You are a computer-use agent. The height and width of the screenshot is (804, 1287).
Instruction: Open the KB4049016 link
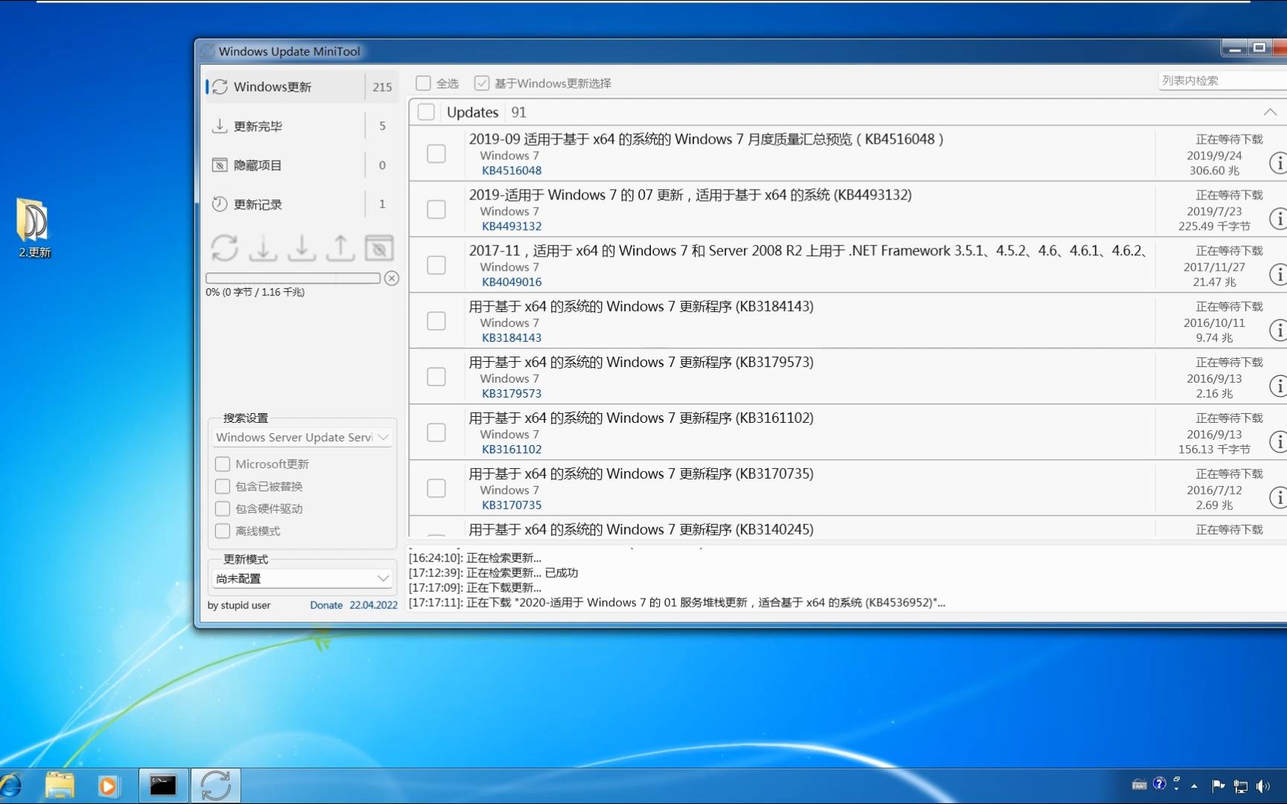[x=512, y=282]
